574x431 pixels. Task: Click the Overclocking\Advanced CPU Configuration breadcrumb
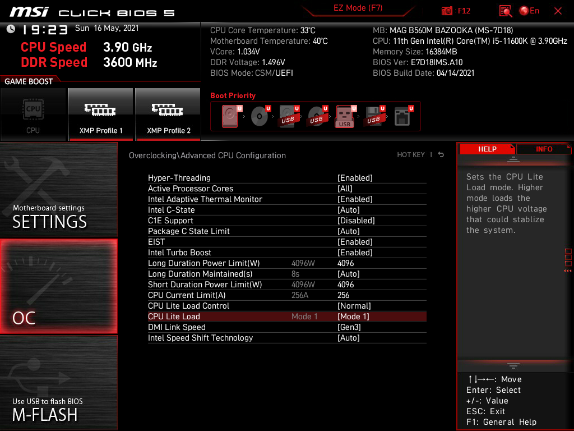(207, 155)
